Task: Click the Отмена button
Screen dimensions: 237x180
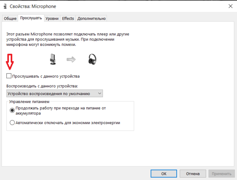Action: point(193,173)
